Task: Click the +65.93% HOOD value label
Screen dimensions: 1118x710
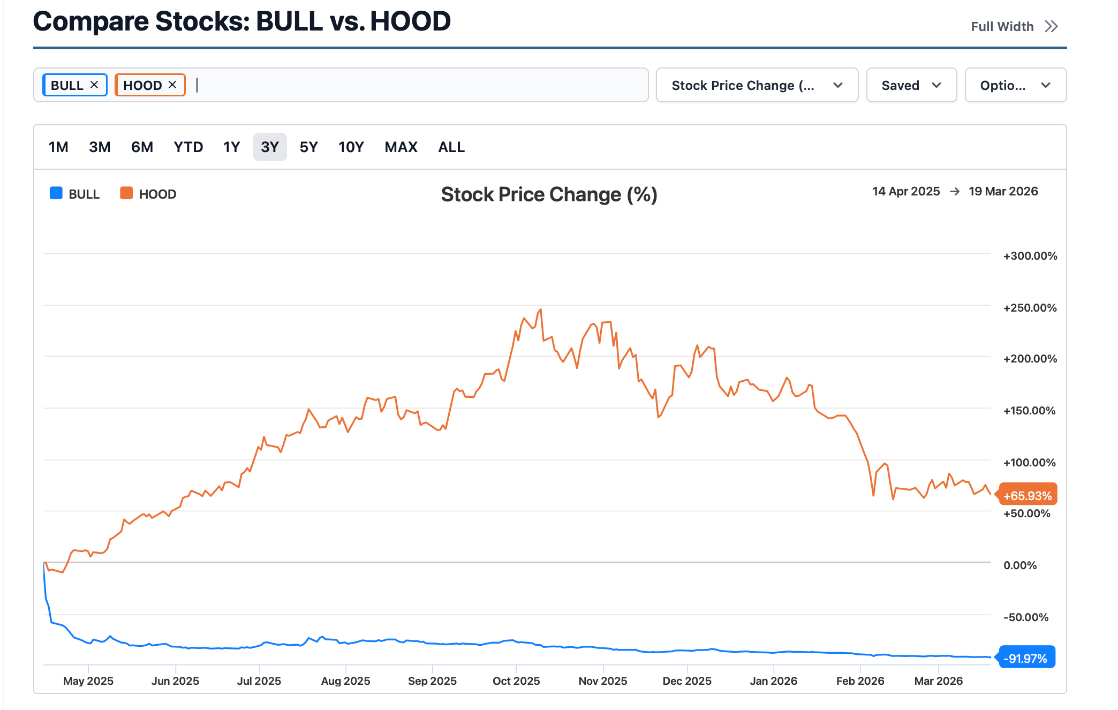Action: pos(1027,496)
